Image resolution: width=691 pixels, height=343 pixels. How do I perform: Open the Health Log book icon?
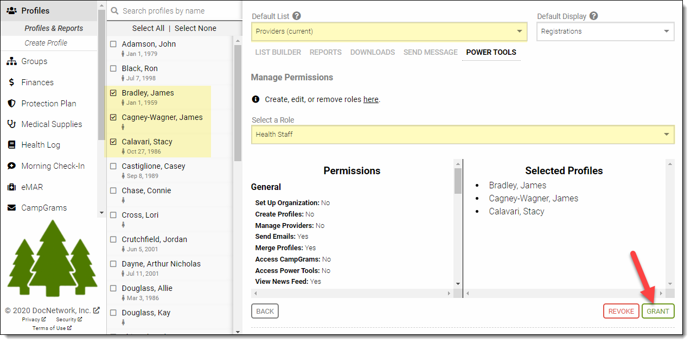click(11, 145)
